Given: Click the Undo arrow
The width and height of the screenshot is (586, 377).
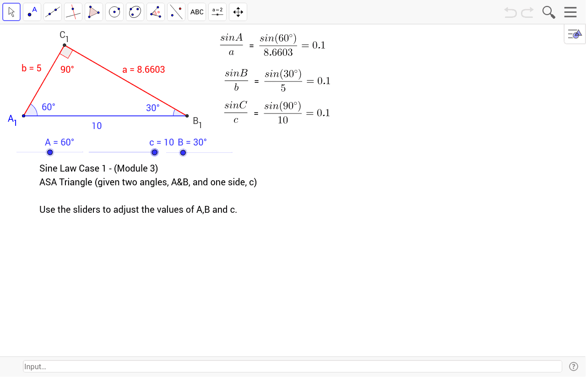Looking at the screenshot, I should [510, 12].
